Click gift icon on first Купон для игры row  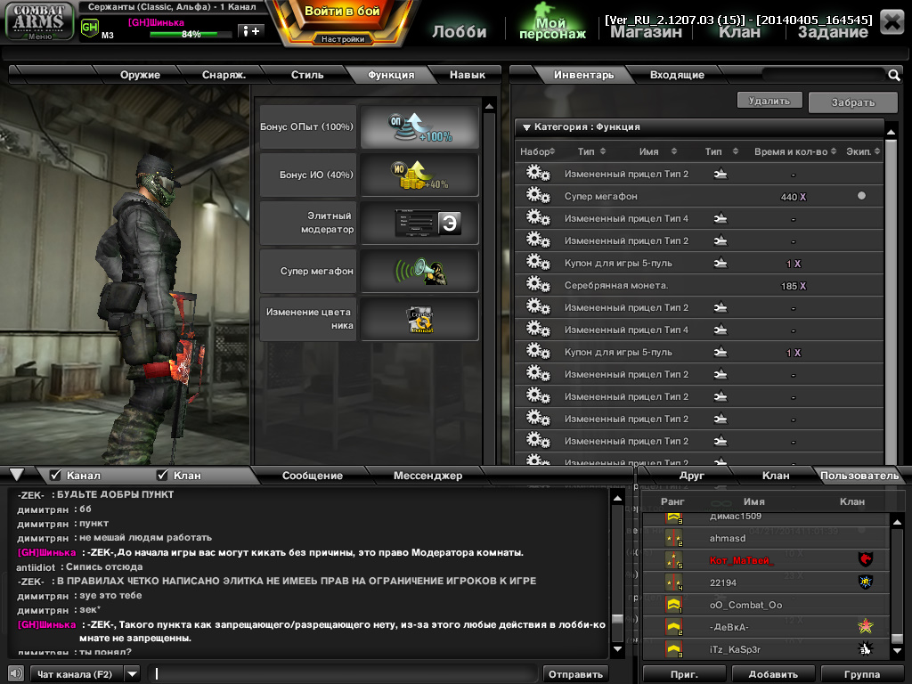pos(721,263)
